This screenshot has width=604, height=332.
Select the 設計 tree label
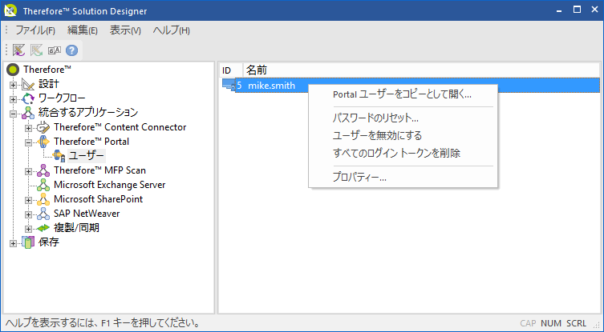(49, 84)
